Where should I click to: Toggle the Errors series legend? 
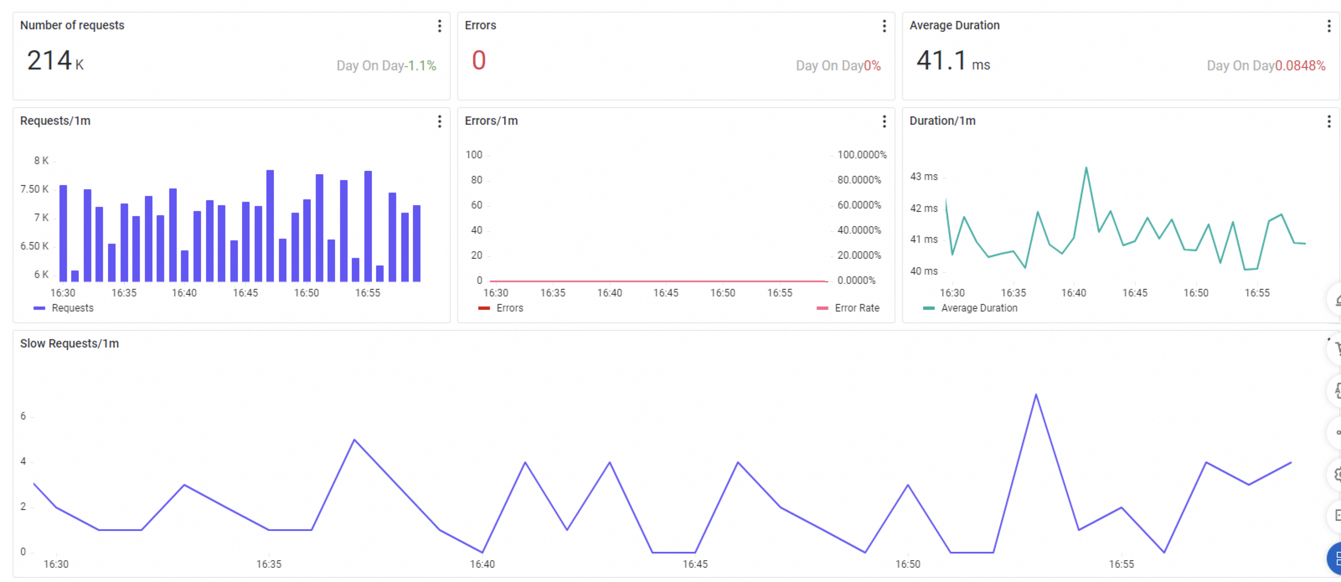pos(501,308)
